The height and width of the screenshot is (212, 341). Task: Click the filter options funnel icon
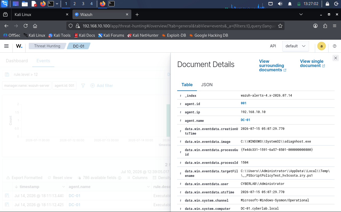[83, 86]
